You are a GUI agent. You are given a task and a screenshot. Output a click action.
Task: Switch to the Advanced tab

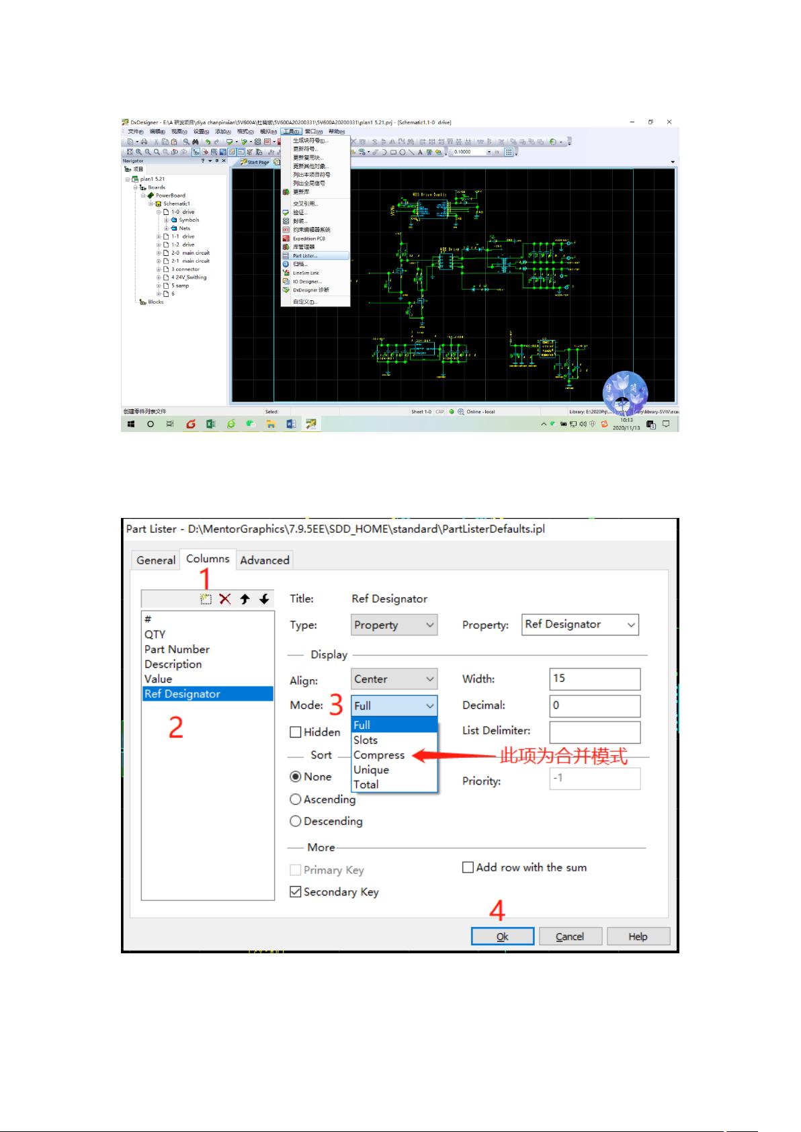(x=265, y=560)
